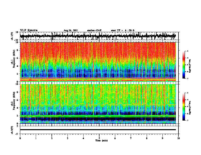Click the ch.1 colorbar gradient scale
201x155 pixels.
[x=184, y=65]
